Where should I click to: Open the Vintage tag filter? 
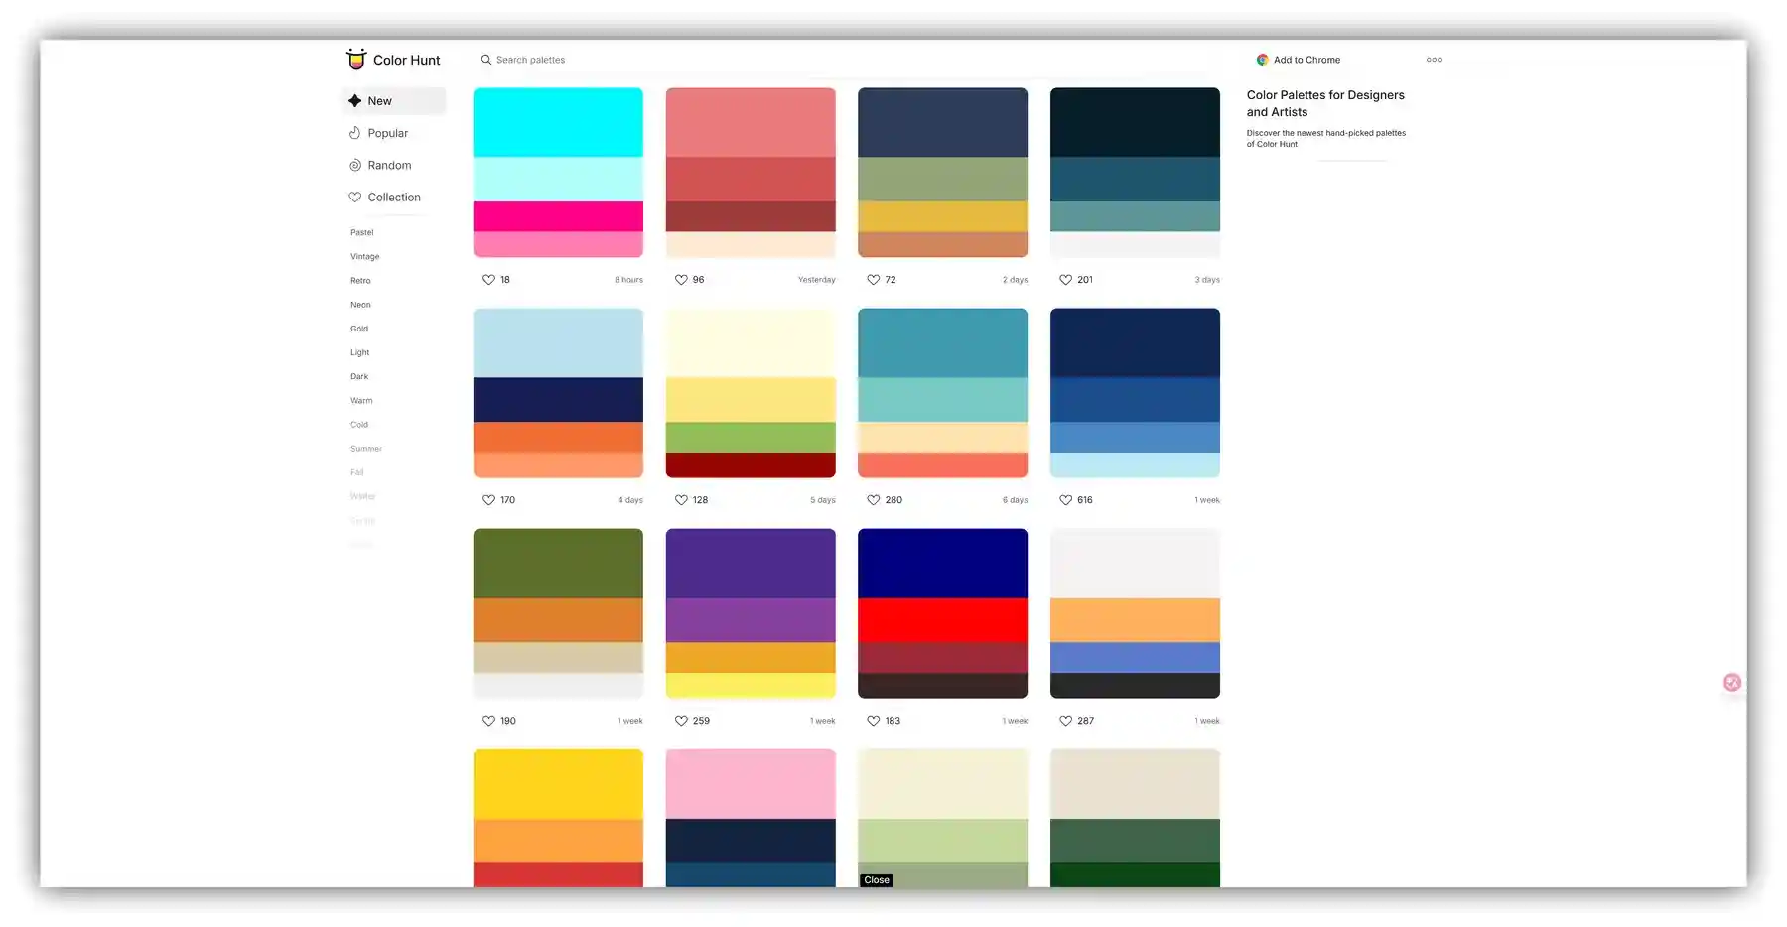(x=364, y=257)
